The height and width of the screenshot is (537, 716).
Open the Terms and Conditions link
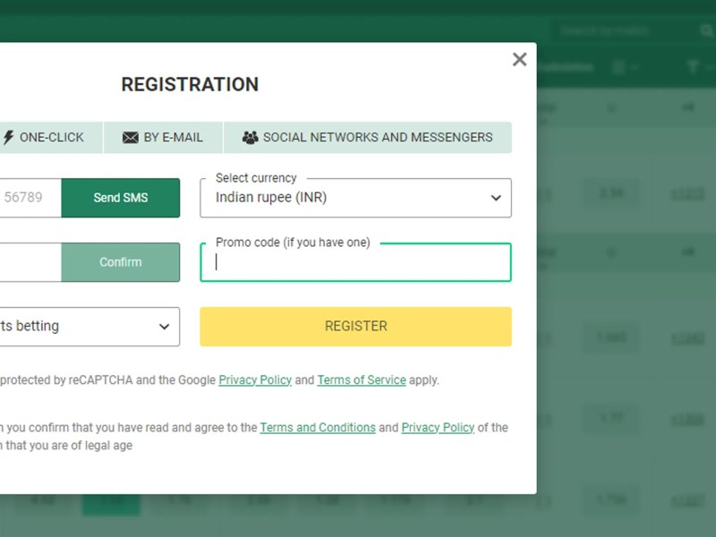coord(318,428)
